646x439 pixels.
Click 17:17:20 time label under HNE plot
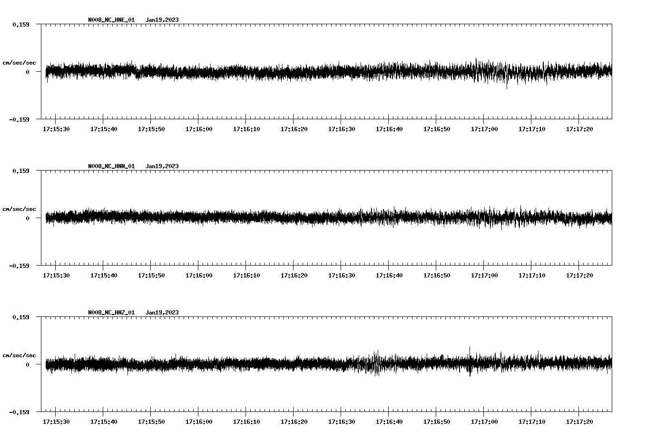579,129
